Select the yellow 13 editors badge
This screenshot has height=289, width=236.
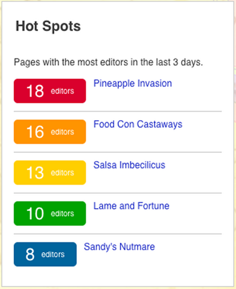click(x=50, y=173)
